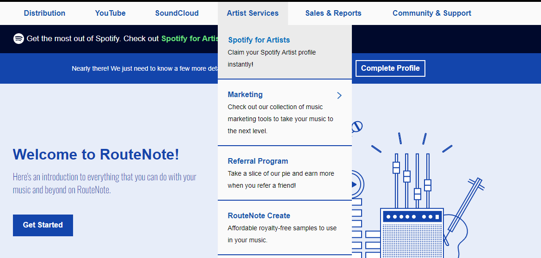Image resolution: width=541 pixels, height=258 pixels.
Task: Click 'Take a slice of our pie' description
Action: 281,179
